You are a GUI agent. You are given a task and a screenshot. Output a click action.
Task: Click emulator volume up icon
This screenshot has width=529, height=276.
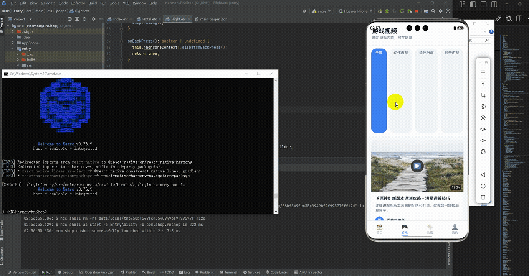[x=483, y=129]
